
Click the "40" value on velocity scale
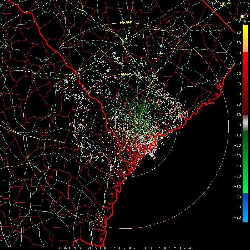[239, 84]
